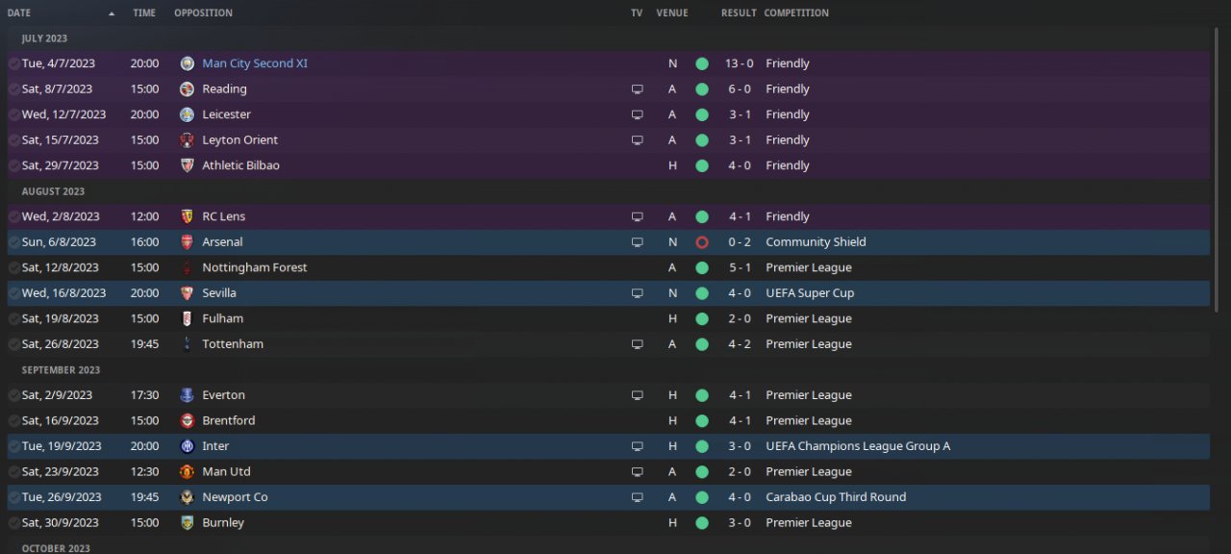Click the Inter club badge
The height and width of the screenshot is (554, 1231).
pos(188,446)
